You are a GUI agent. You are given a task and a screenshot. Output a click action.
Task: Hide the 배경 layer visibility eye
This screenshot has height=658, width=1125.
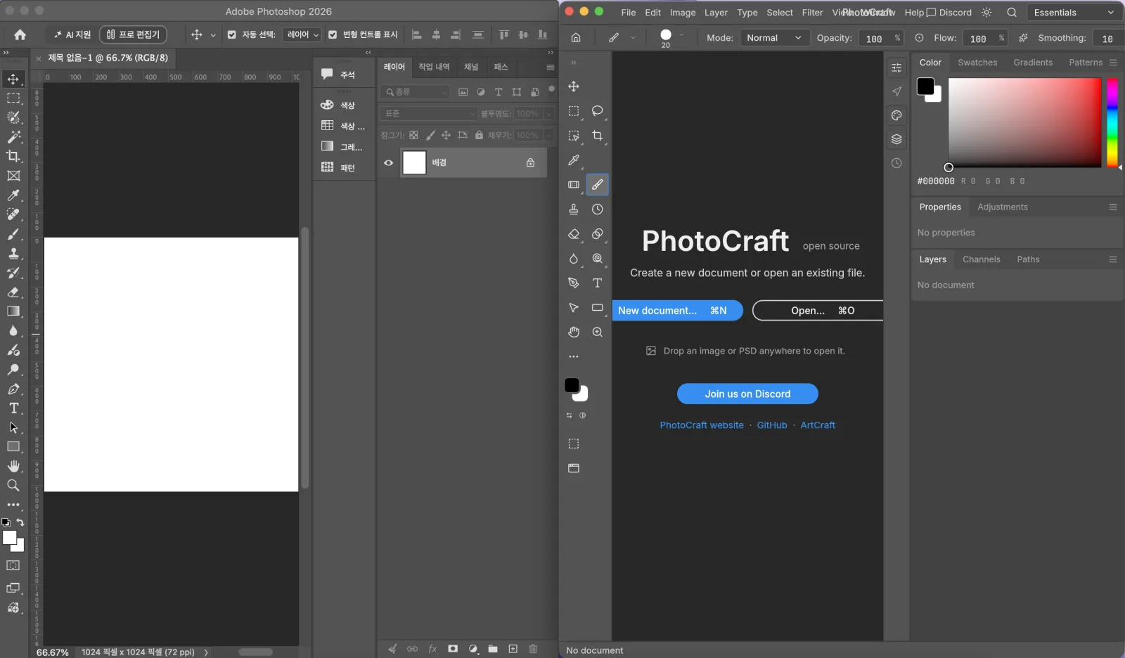[388, 163]
